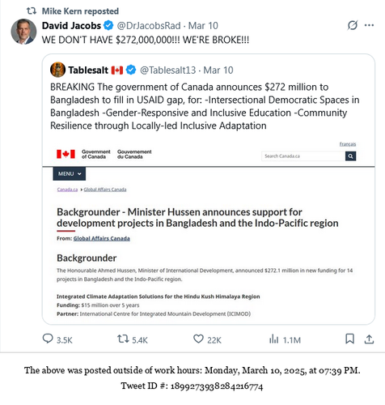The height and width of the screenshot is (405, 385).
Task: Click Mike Kern reposted label
Action: (x=80, y=11)
